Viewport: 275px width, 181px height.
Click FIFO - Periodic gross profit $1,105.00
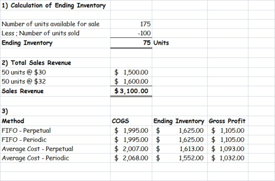[228, 140]
